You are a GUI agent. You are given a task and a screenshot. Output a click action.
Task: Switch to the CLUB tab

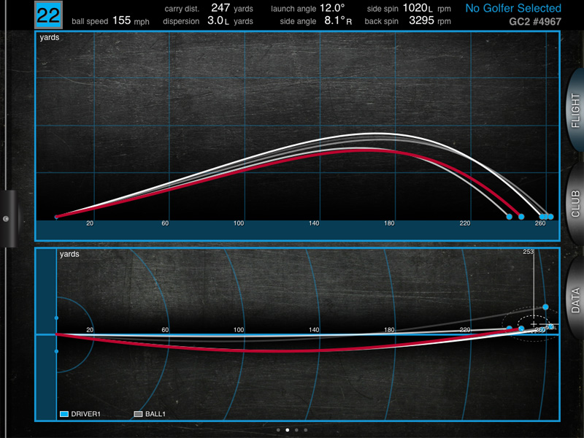coord(574,204)
